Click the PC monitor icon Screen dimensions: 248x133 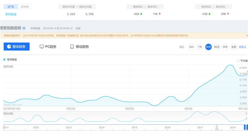pos(42,47)
